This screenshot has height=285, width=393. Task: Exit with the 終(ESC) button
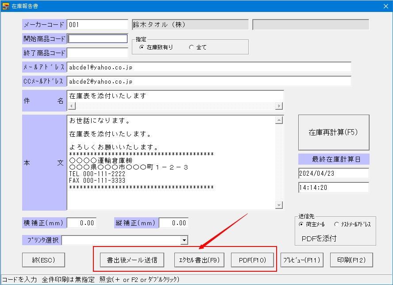point(44,259)
